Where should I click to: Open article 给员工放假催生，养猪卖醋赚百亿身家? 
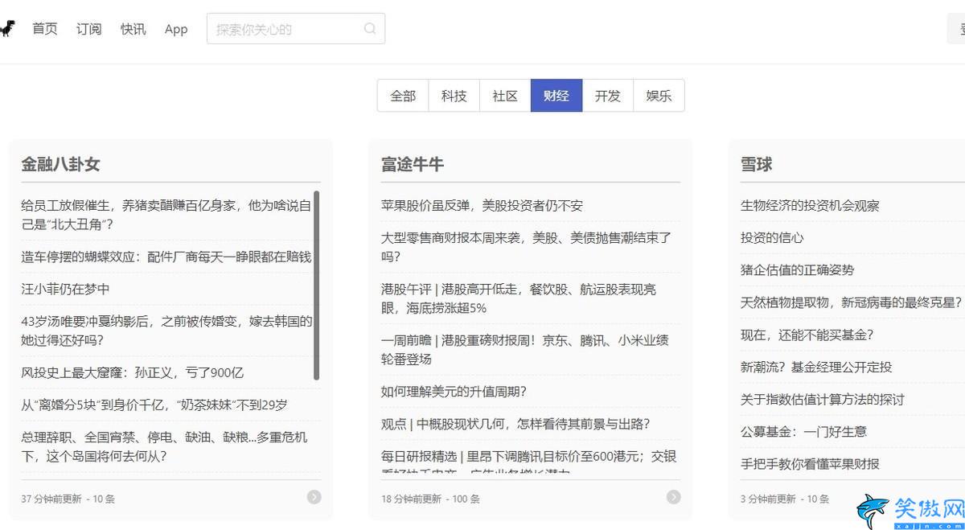tap(166, 215)
